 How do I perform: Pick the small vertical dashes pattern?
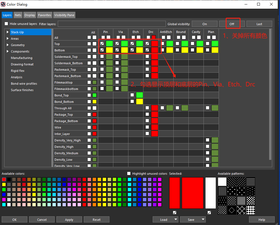click(x=222, y=201)
